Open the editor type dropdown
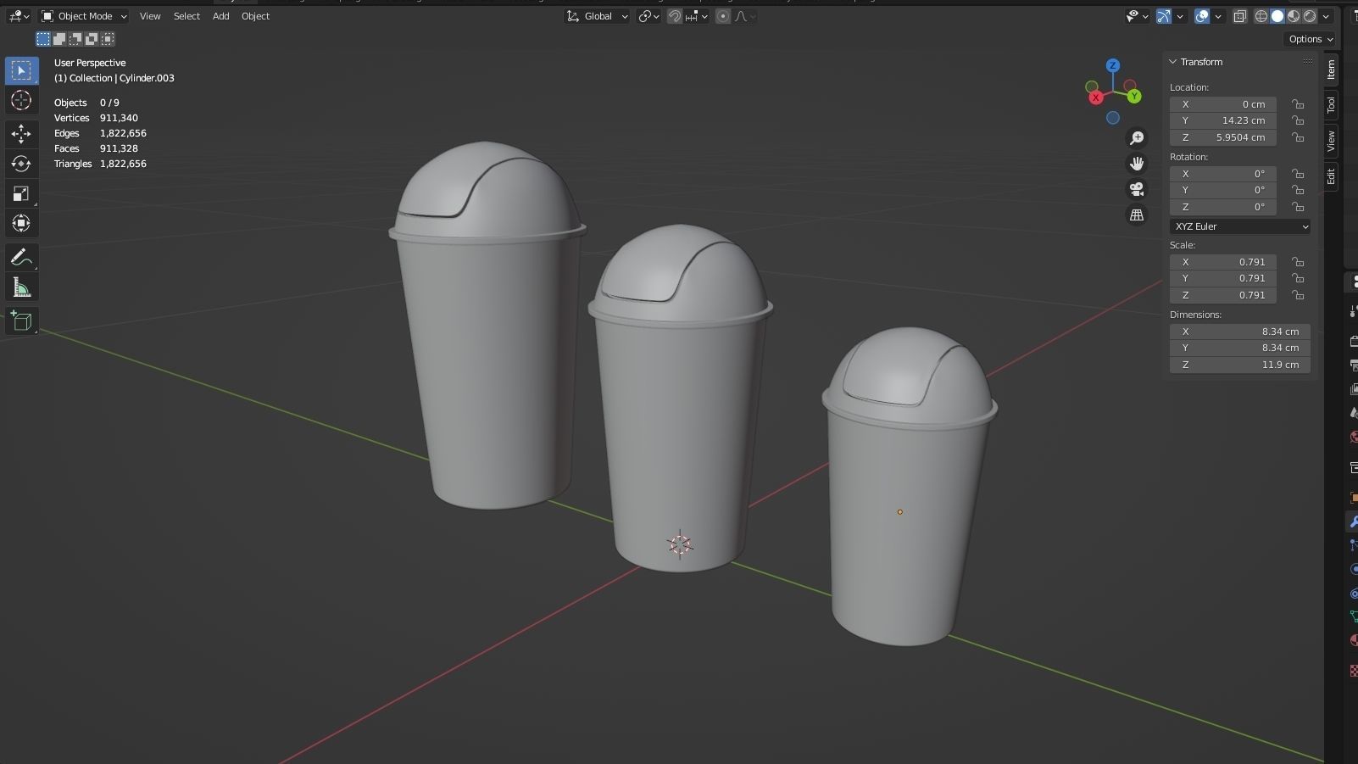This screenshot has width=1358, height=764. tap(19, 16)
